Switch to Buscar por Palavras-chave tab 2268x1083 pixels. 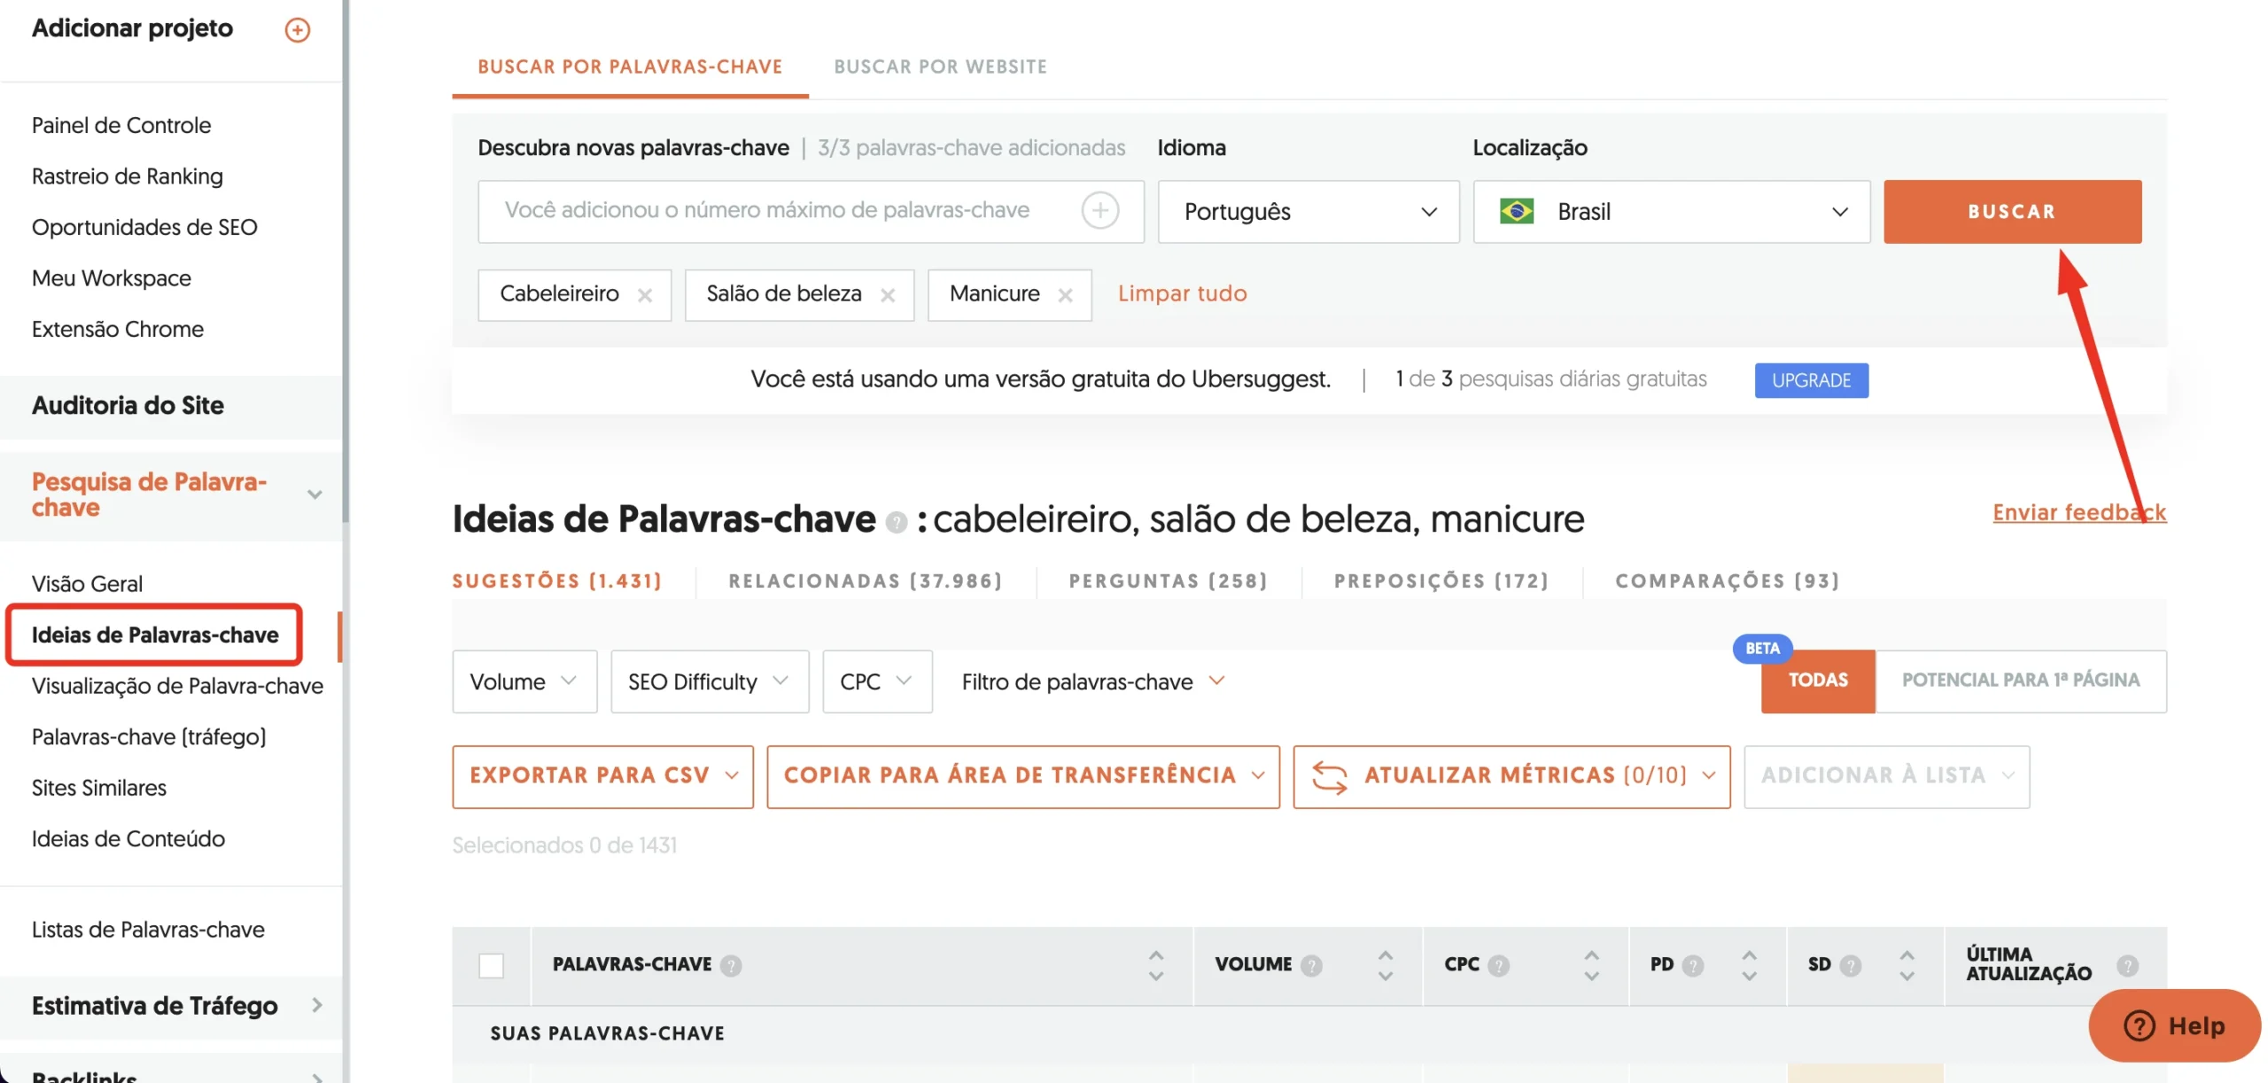pyautogui.click(x=629, y=66)
